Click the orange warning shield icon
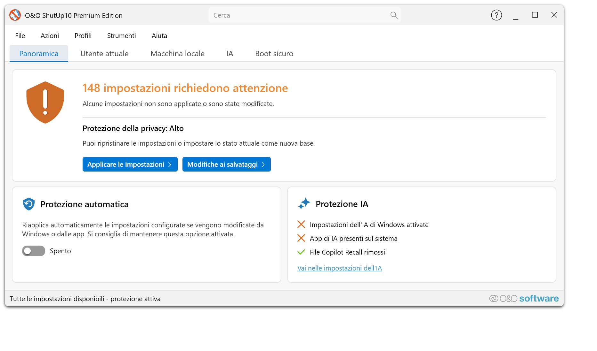 [45, 102]
